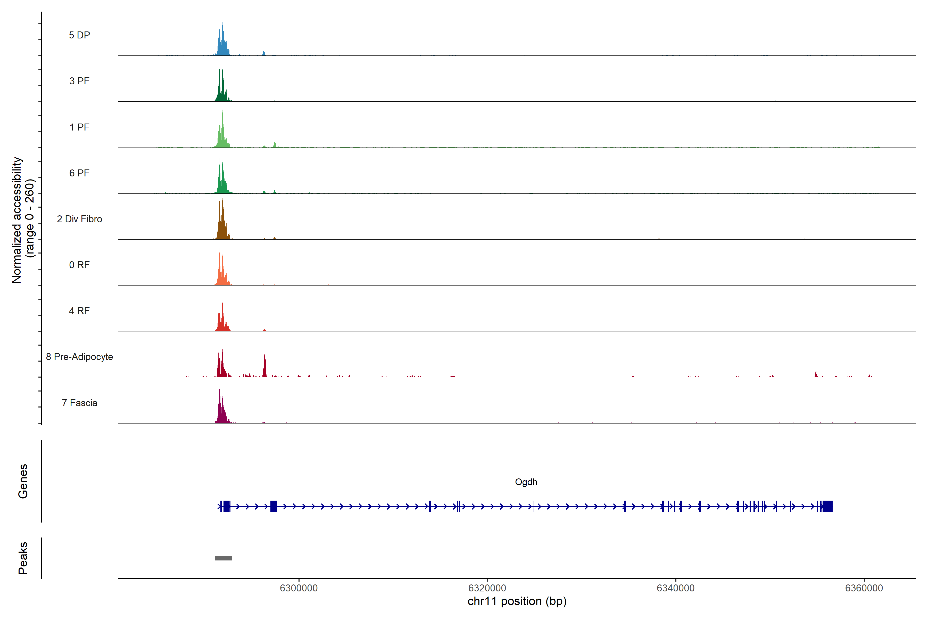The image size is (928, 619).
Task: Click the 4 RF track label
Action: 79,311
